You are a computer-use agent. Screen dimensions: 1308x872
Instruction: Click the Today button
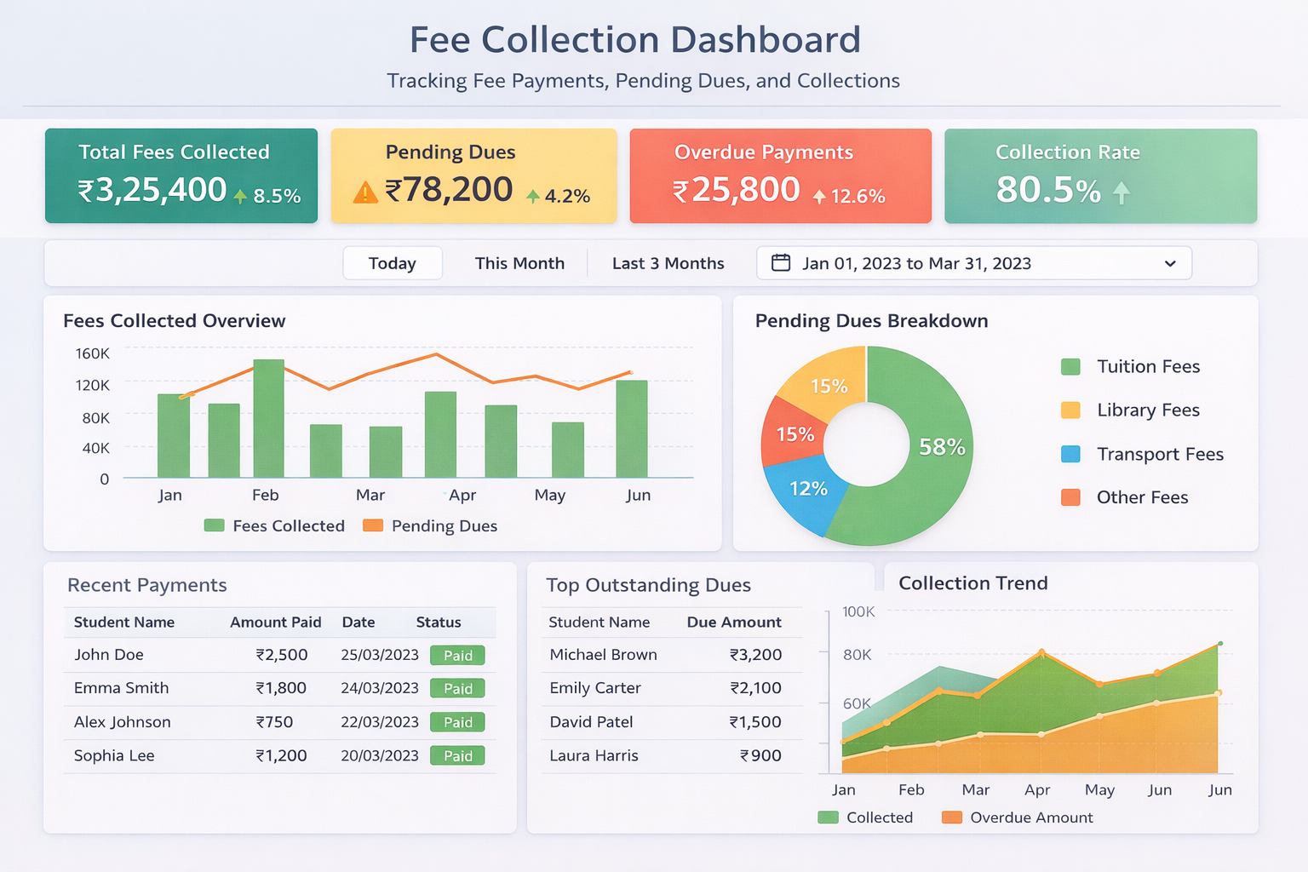pos(393,263)
